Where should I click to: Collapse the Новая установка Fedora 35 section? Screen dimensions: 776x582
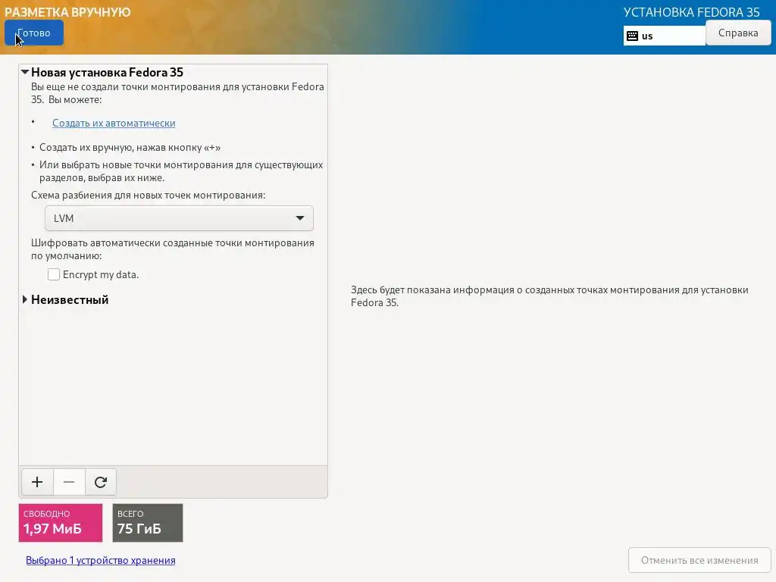pyautogui.click(x=25, y=72)
